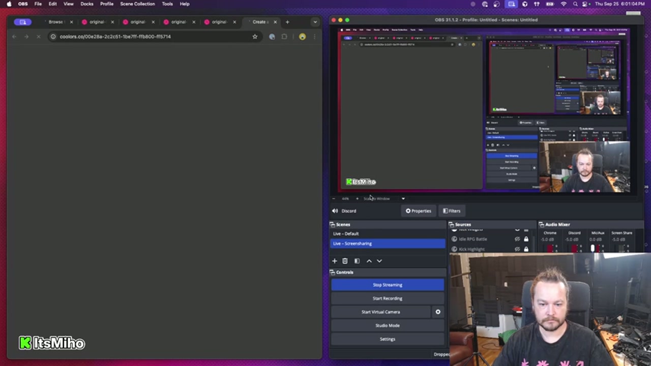This screenshot has height=366, width=651.
Task: Move the scene down with the down arrow
Action: click(x=379, y=261)
